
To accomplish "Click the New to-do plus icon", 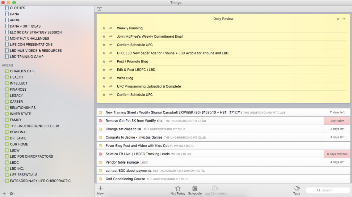I will pyautogui.click(x=100, y=188).
